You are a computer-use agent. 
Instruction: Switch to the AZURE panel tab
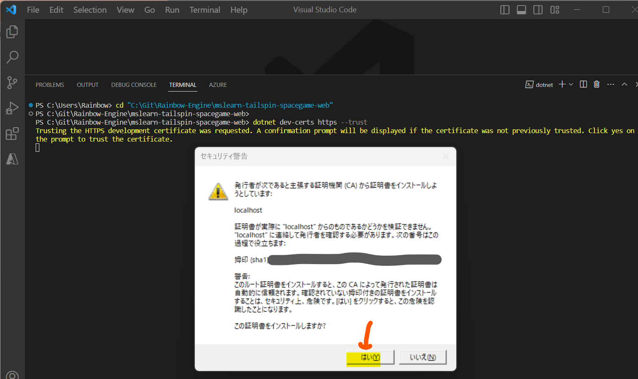(218, 85)
